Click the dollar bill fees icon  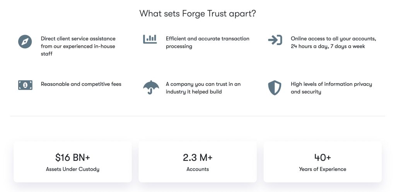(x=25, y=85)
